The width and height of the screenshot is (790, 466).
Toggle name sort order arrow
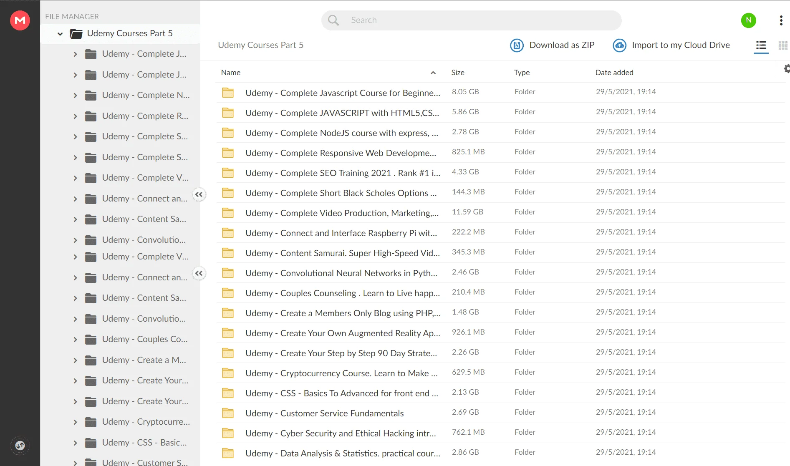pyautogui.click(x=433, y=73)
